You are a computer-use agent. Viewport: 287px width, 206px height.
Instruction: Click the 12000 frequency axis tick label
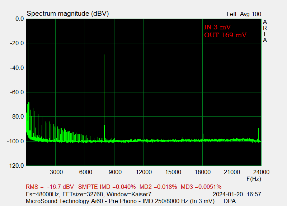(x=144, y=172)
